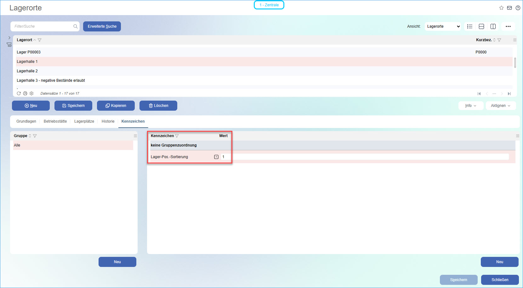523x288 pixels.
Task: Switch to the Historie tab
Action: coord(108,121)
